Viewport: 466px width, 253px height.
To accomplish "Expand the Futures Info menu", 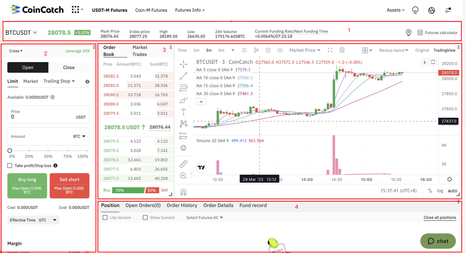I will tap(190, 10).
